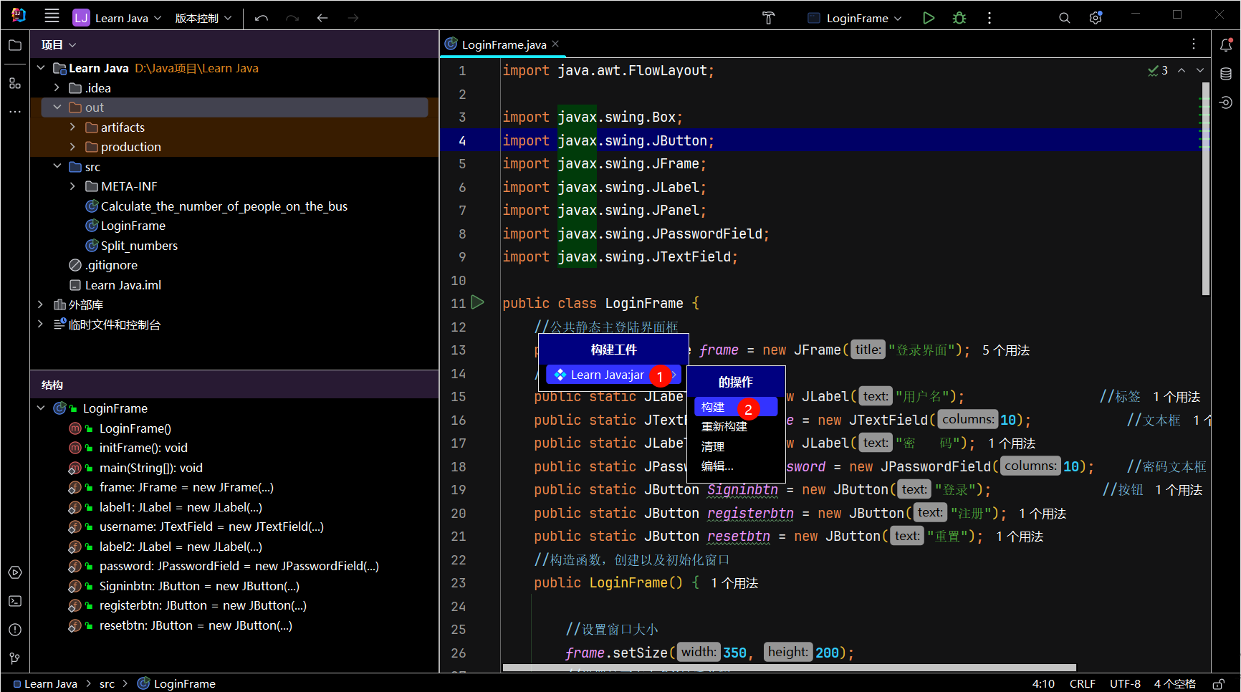The height and width of the screenshot is (692, 1241).
Task: Open the Learn Java project dropdown
Action: (x=118, y=18)
